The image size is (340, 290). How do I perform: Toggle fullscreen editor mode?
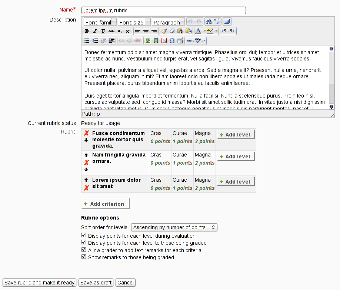(227, 22)
